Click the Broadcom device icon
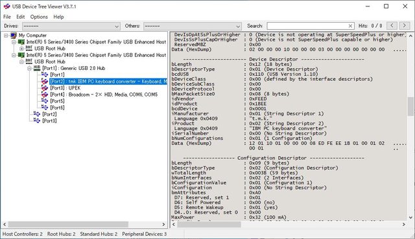Screen dimensions: 415x239 tap(45, 95)
